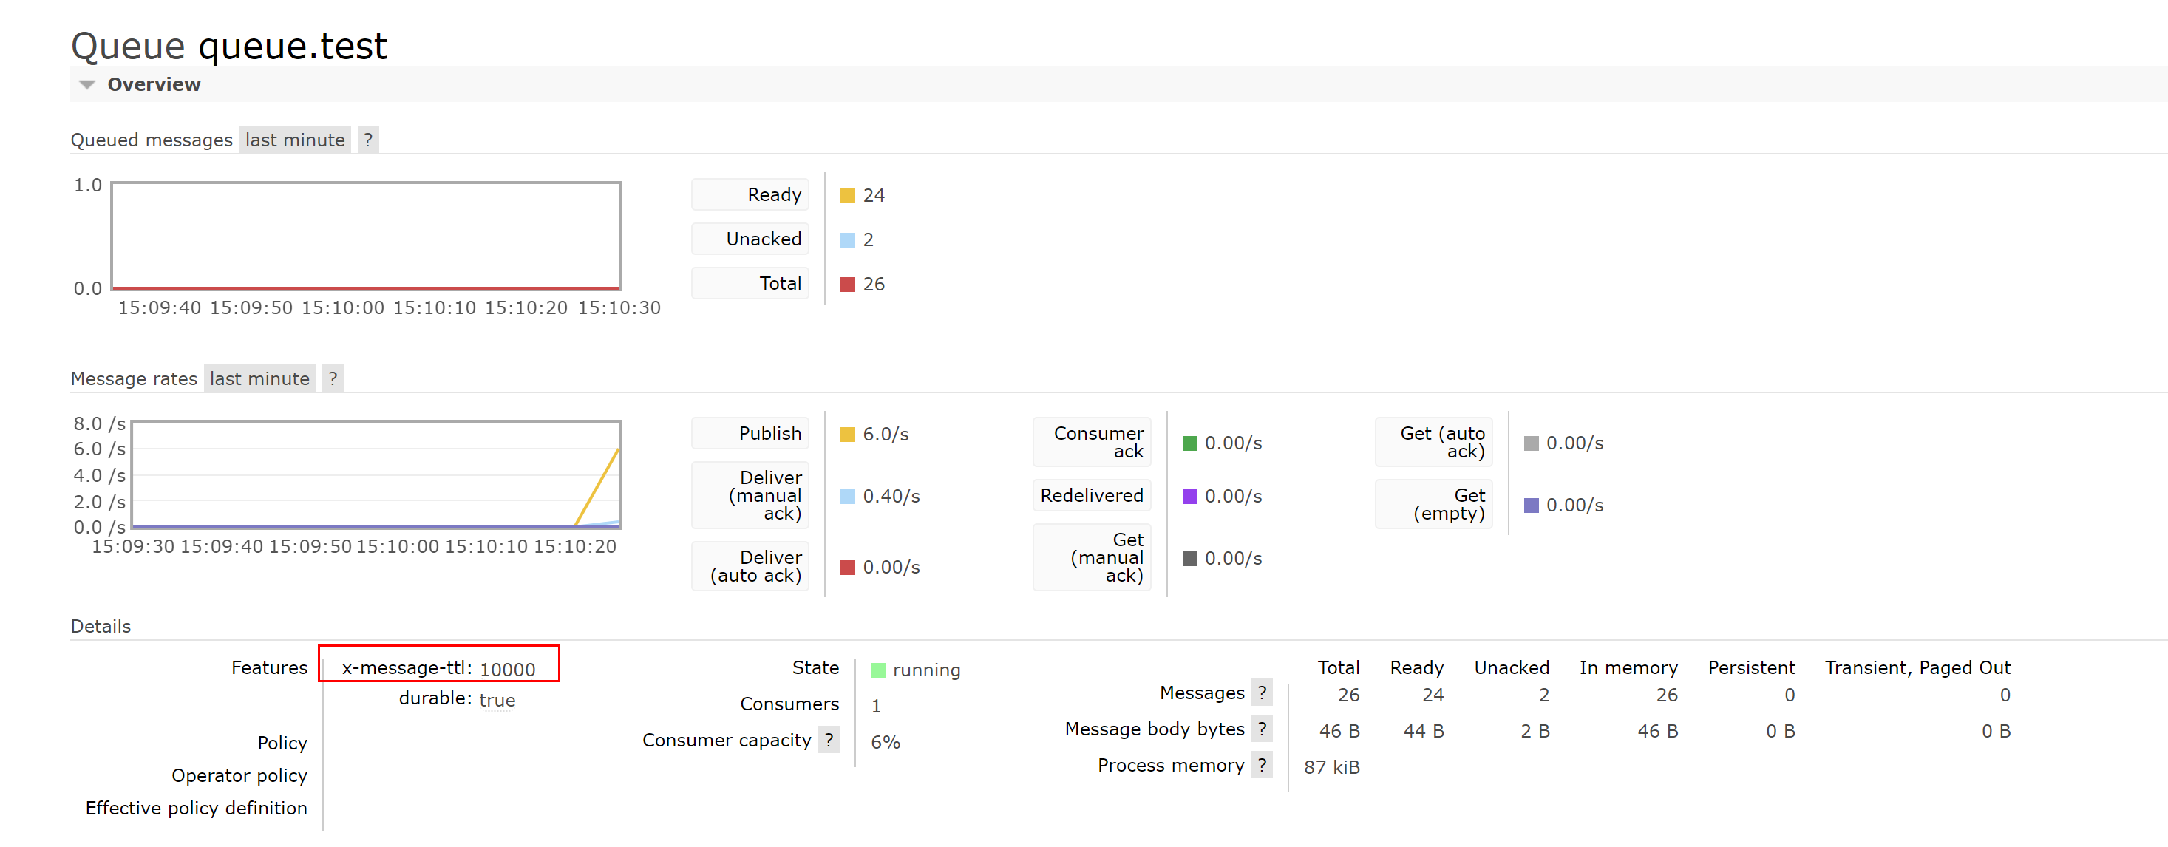Open Process memory help icon
The width and height of the screenshot is (2168, 847).
[x=1262, y=764]
